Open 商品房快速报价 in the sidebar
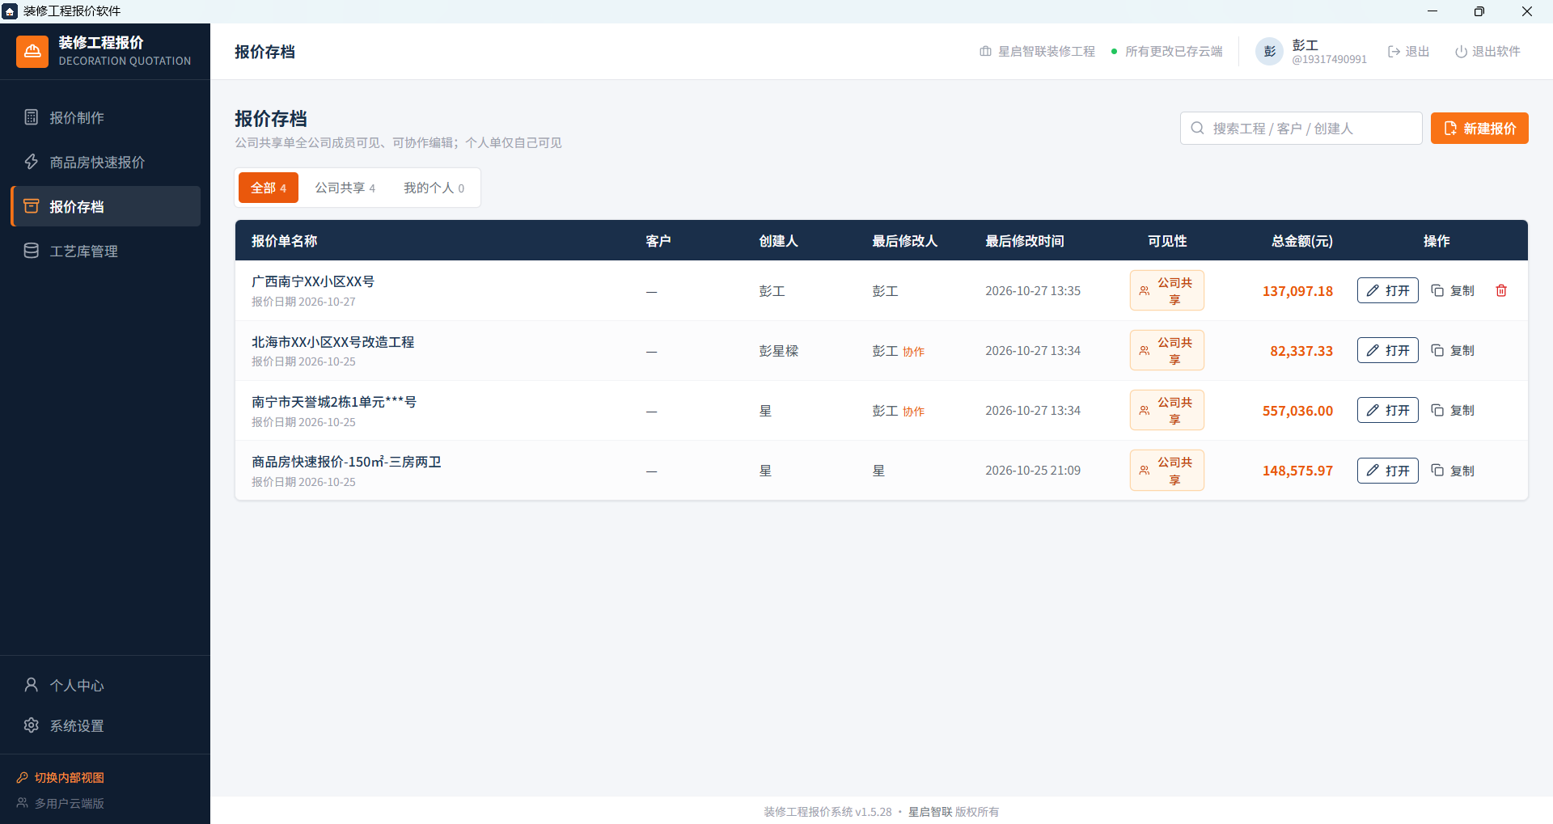The width and height of the screenshot is (1553, 824). click(x=105, y=162)
